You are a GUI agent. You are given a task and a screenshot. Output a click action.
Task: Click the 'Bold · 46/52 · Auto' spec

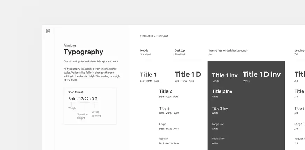tap(184, 81)
